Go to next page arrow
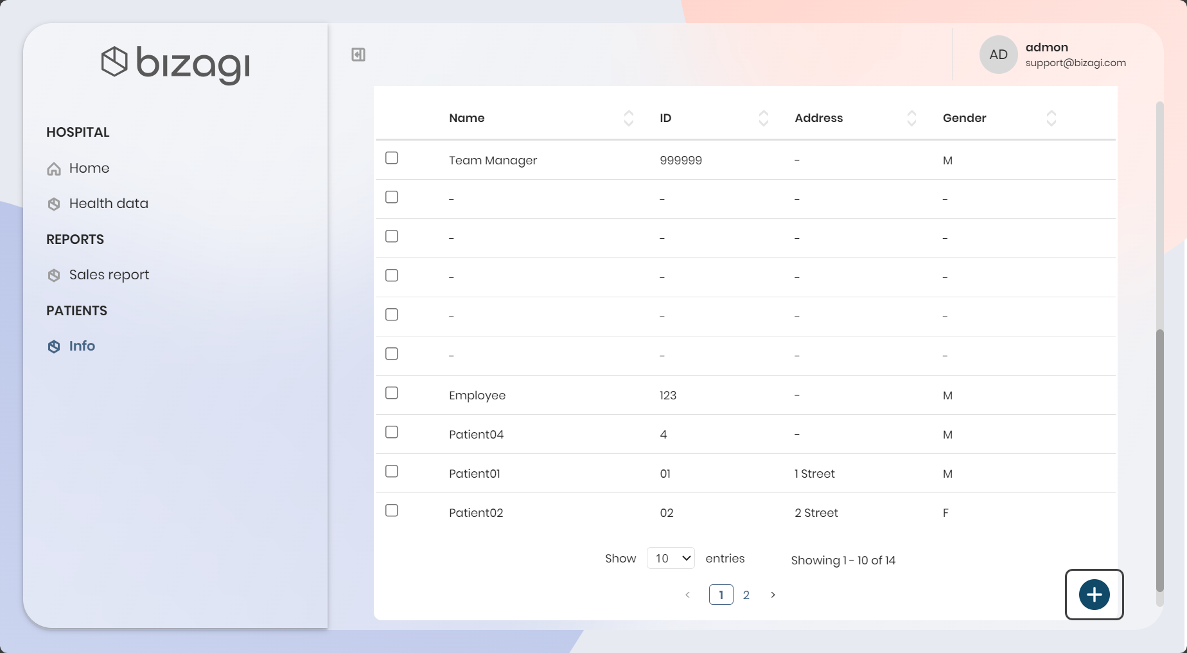 click(x=773, y=595)
